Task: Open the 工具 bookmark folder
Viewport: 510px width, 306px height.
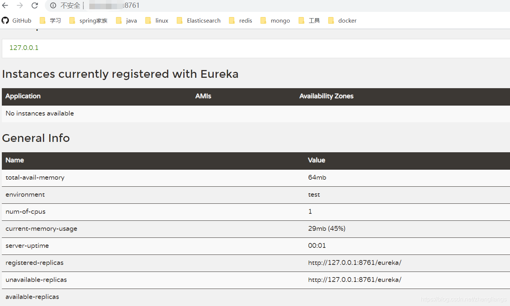Action: pyautogui.click(x=309, y=21)
